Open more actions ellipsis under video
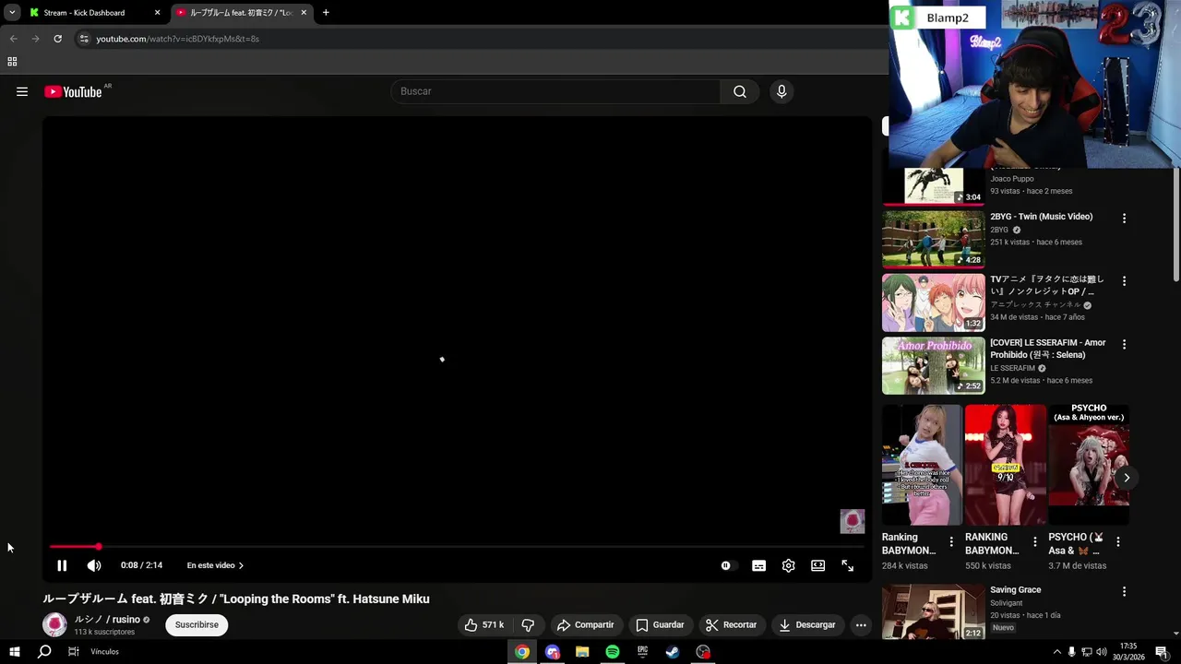 click(x=861, y=624)
